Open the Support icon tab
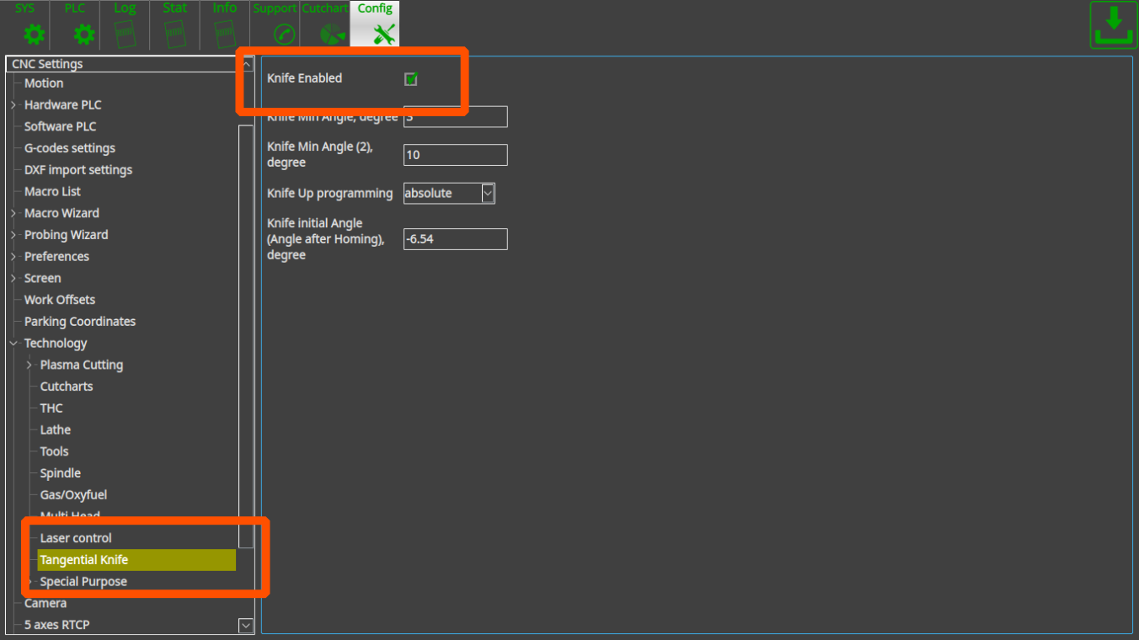 (275, 24)
